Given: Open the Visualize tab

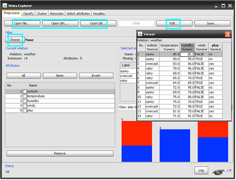Looking at the screenshot, I should (99, 13).
